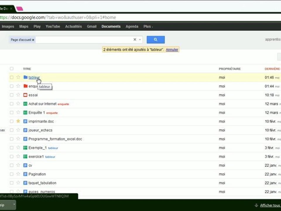281x211 pixels.
Task: Tick the checkbox for Enquête 1
Action: 12,113
